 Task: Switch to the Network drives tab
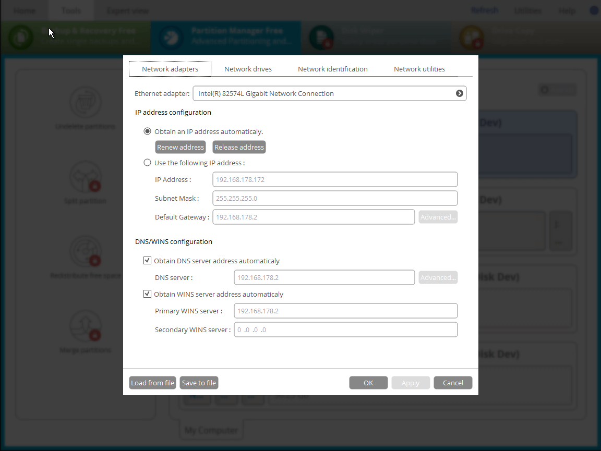point(248,69)
